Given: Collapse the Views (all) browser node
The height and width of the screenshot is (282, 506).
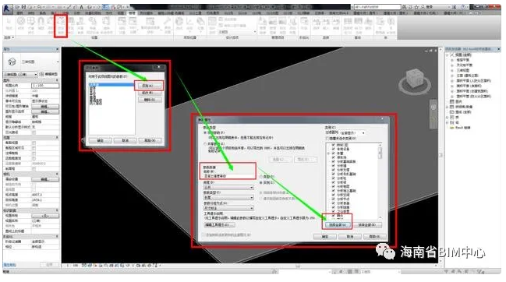Looking at the screenshot, I should tap(448, 55).
